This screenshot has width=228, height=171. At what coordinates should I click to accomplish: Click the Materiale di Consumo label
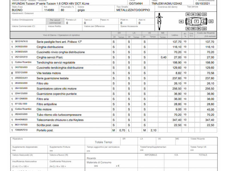[99, 162]
